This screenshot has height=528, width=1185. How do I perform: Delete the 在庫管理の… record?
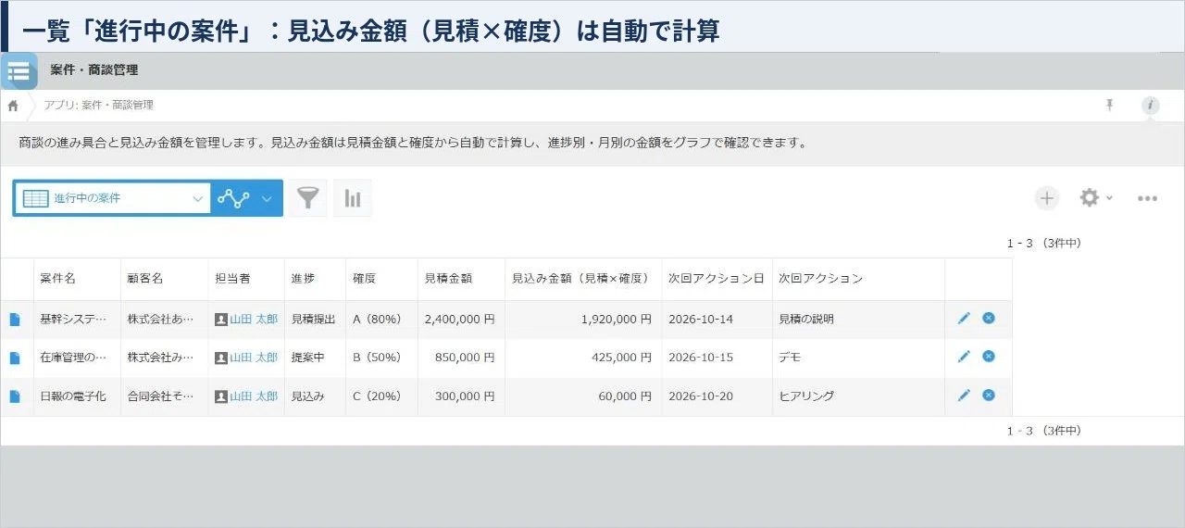(x=989, y=356)
